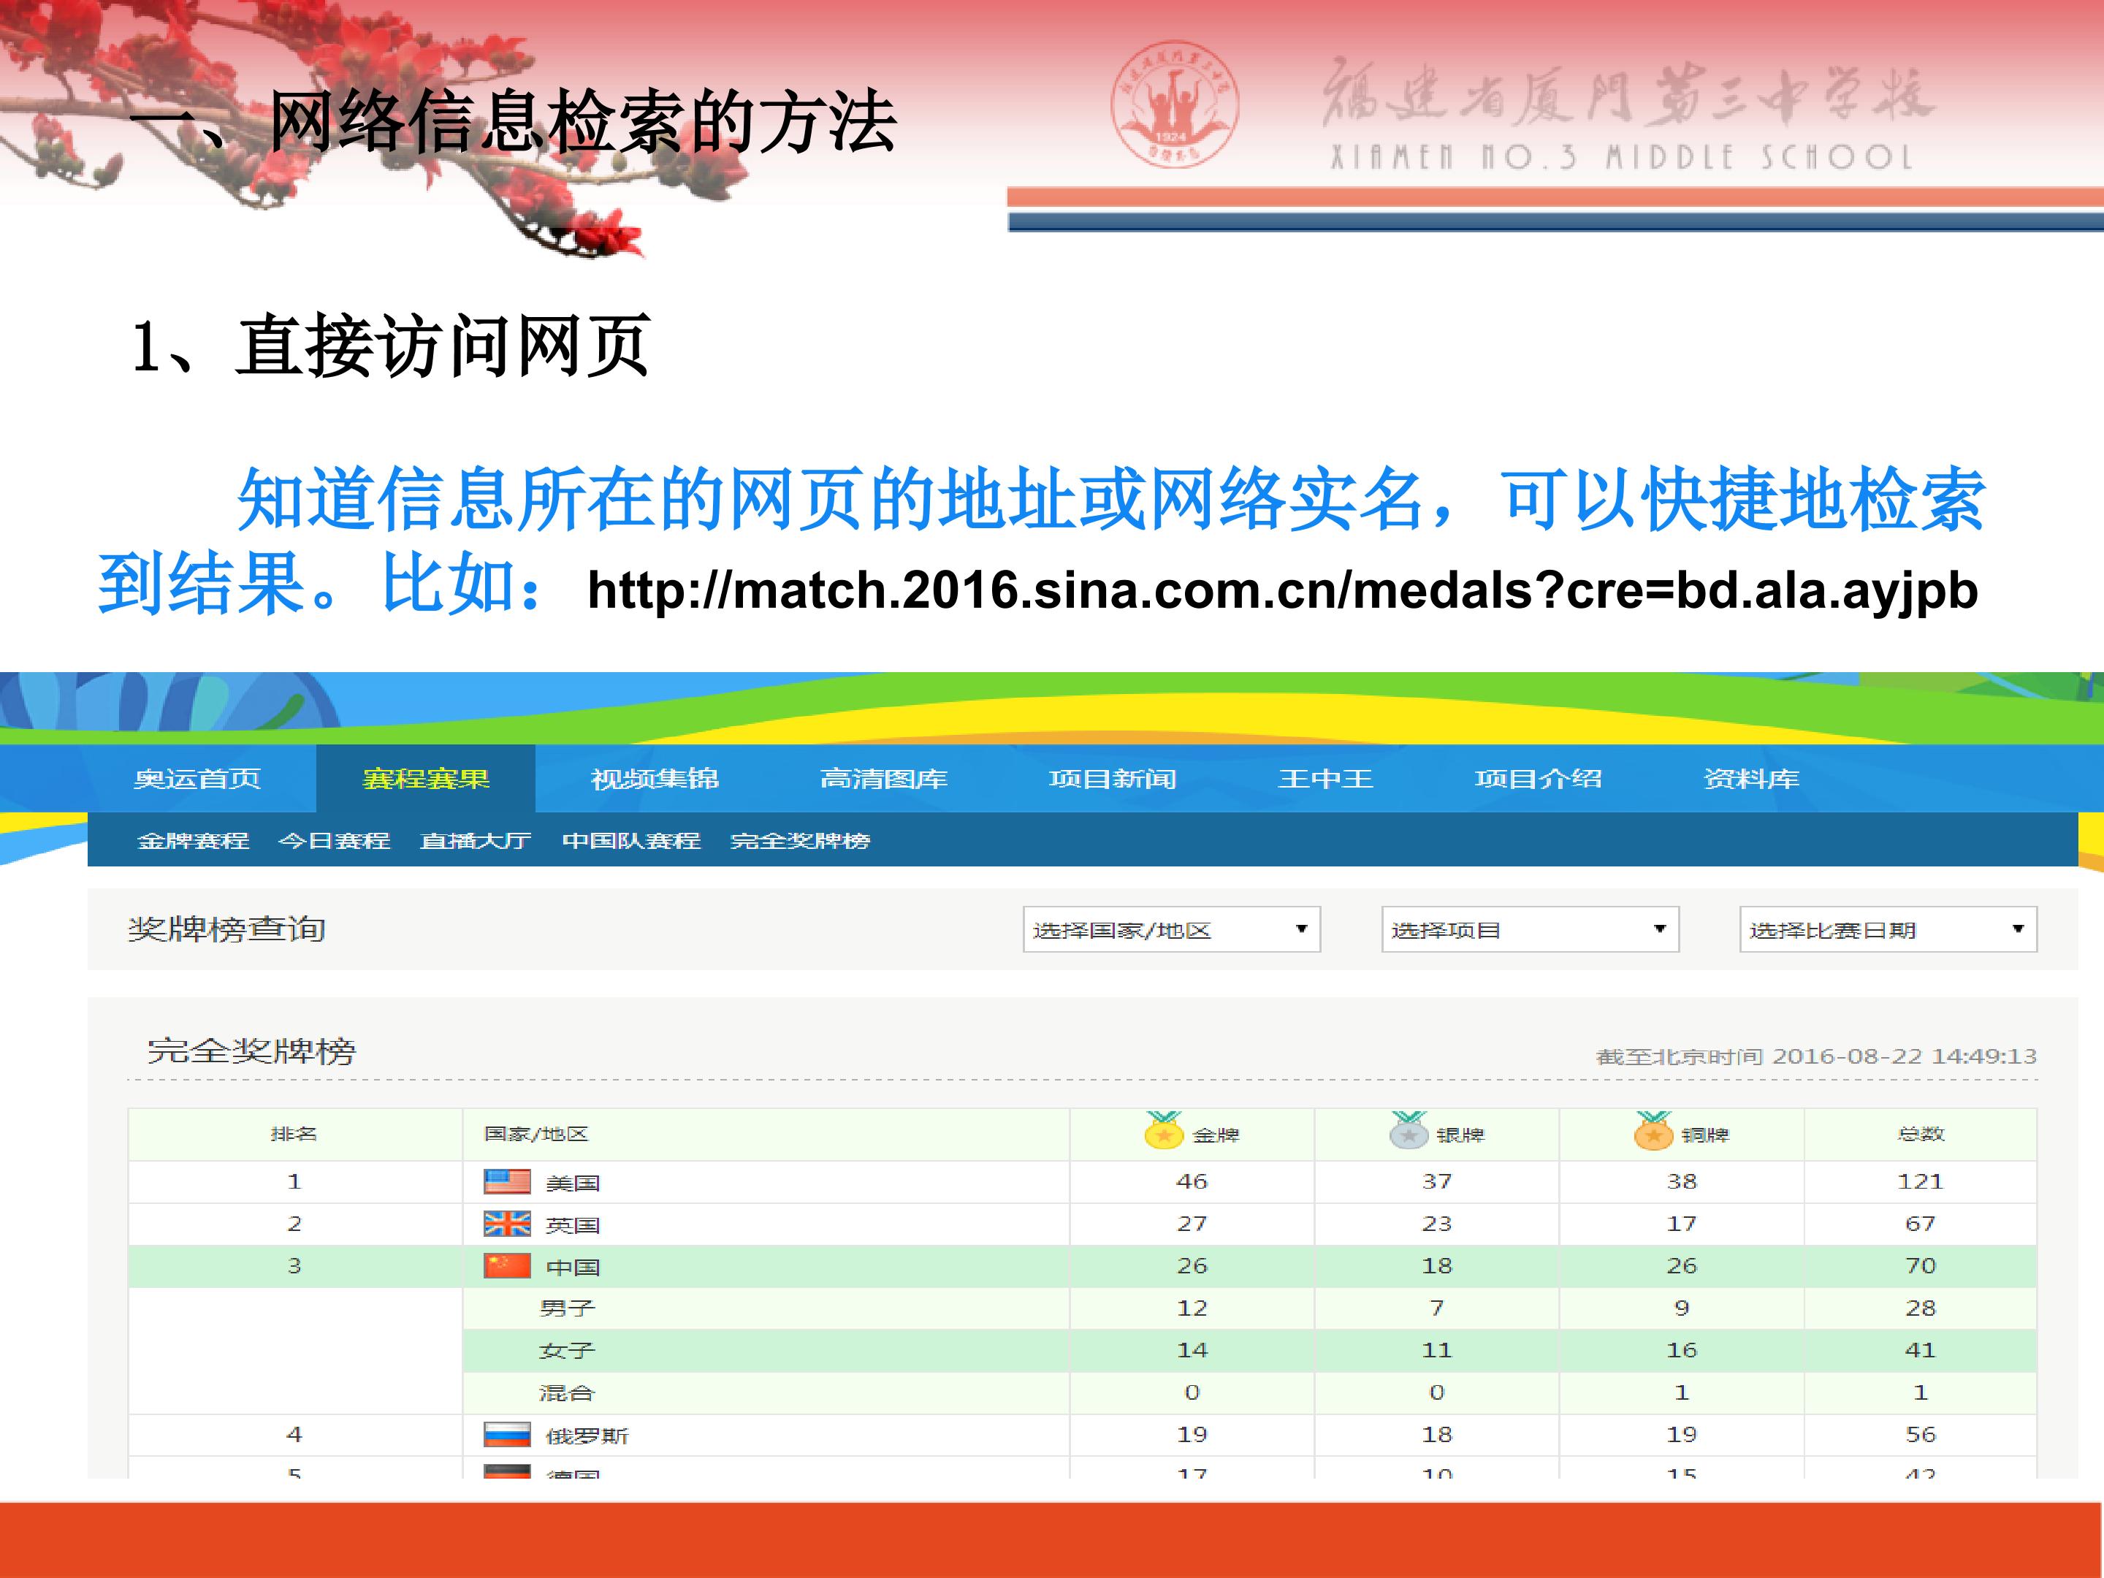Click the Russian flag icon

(507, 1434)
